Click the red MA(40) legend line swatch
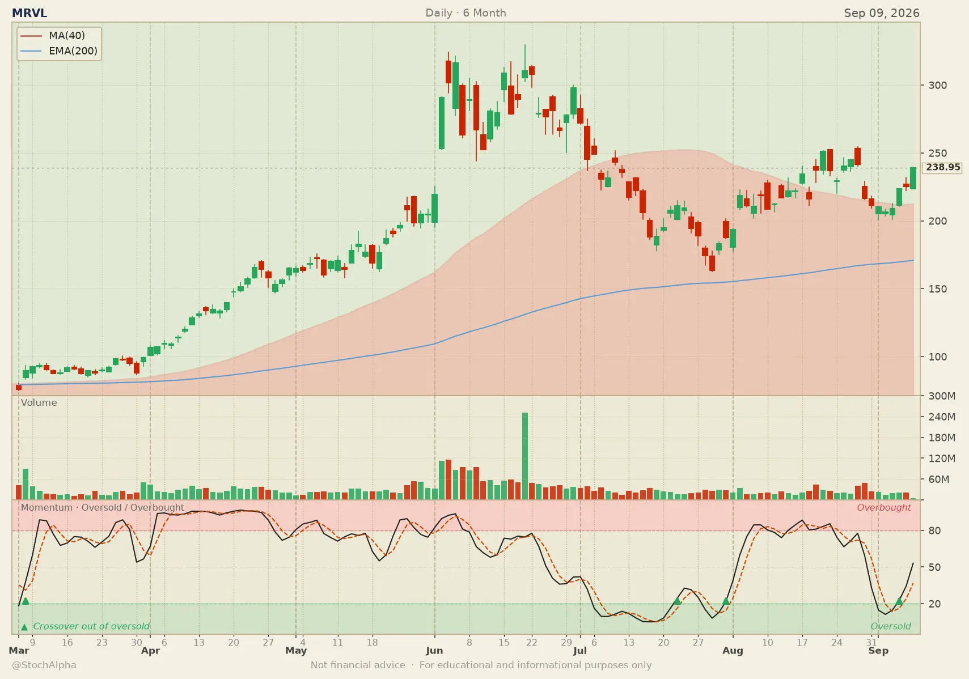969x679 pixels. tap(31, 36)
